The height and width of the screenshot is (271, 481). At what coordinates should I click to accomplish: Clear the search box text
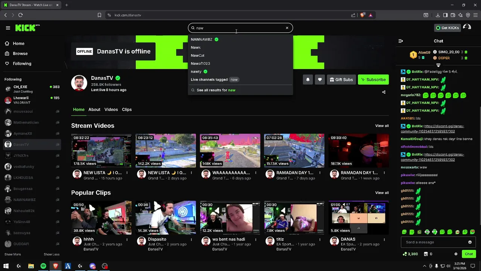pyautogui.click(x=287, y=28)
